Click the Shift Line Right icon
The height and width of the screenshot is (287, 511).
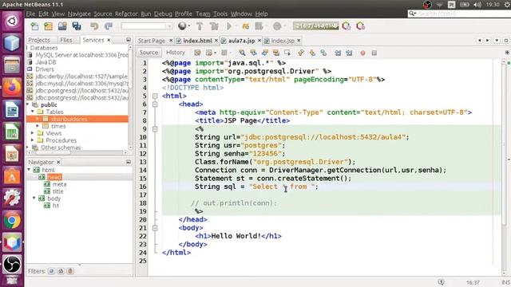coord(349,53)
